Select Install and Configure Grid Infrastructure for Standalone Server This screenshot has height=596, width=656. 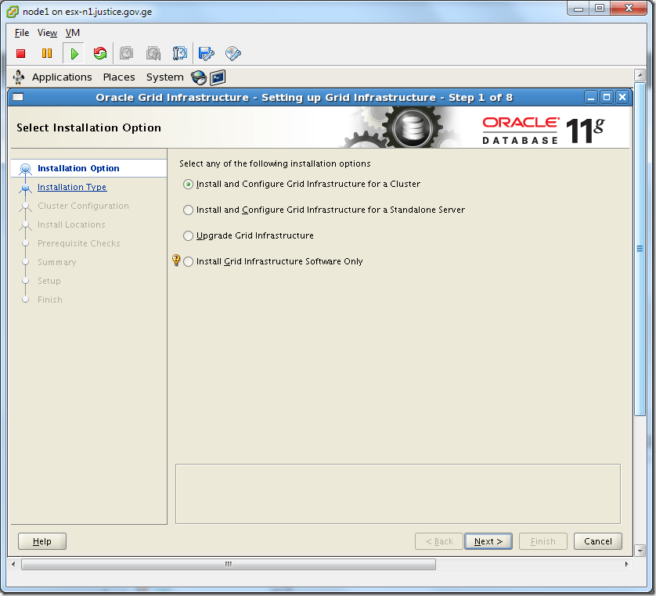point(188,210)
